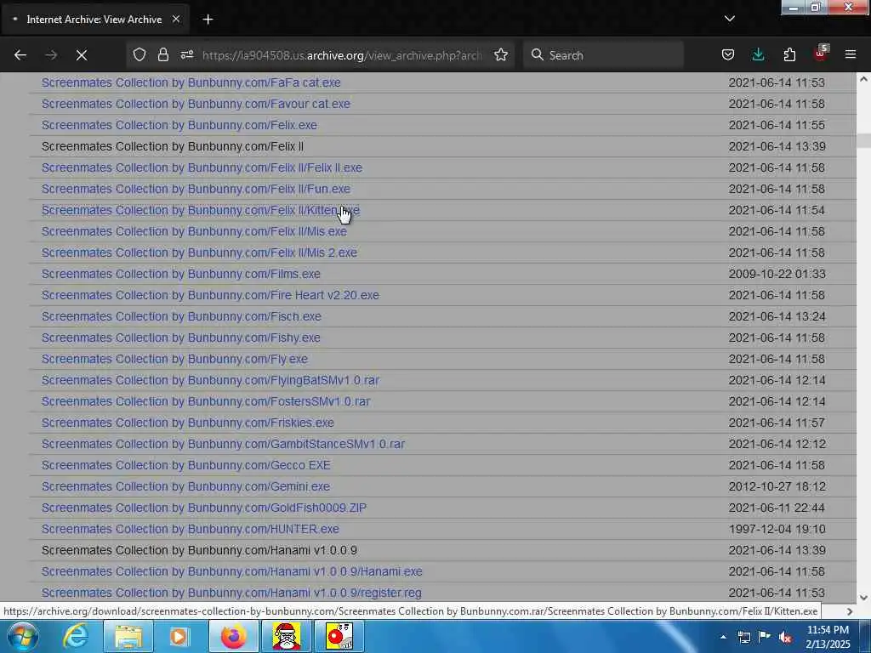871x653 pixels.
Task: Click the muted volume tray icon
Action: click(785, 638)
